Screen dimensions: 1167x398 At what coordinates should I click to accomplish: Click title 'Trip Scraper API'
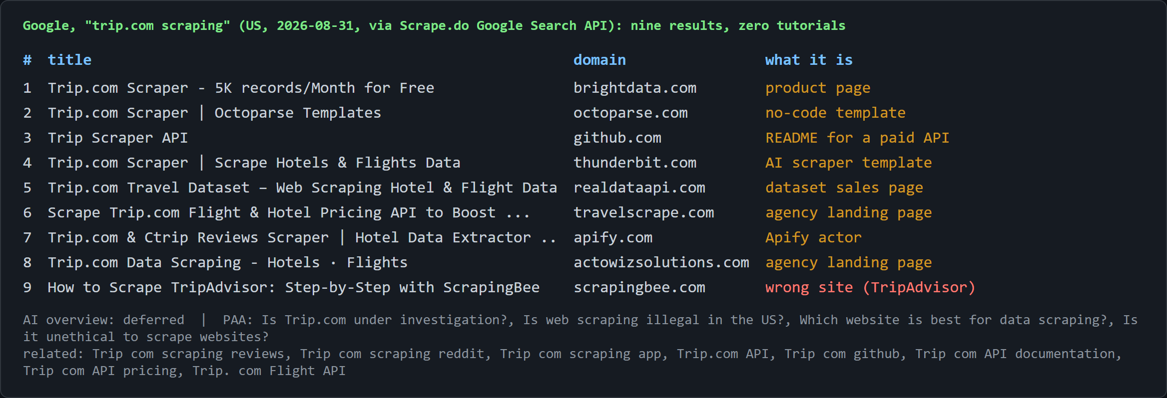(118, 138)
